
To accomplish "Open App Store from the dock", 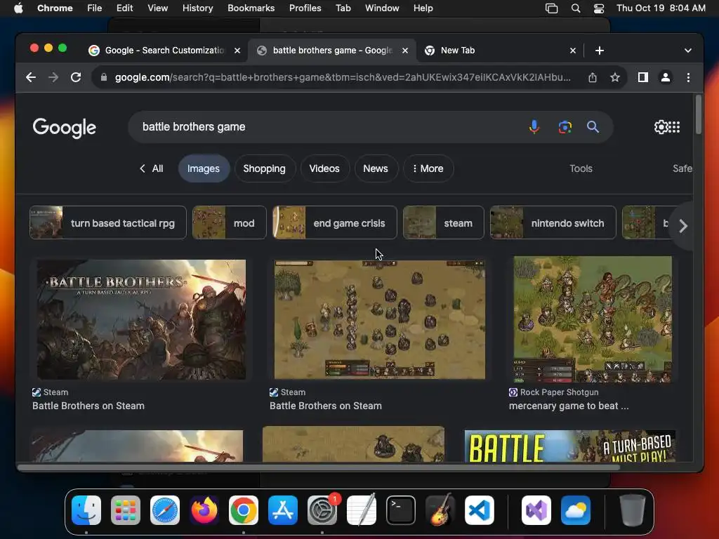I will point(283,510).
